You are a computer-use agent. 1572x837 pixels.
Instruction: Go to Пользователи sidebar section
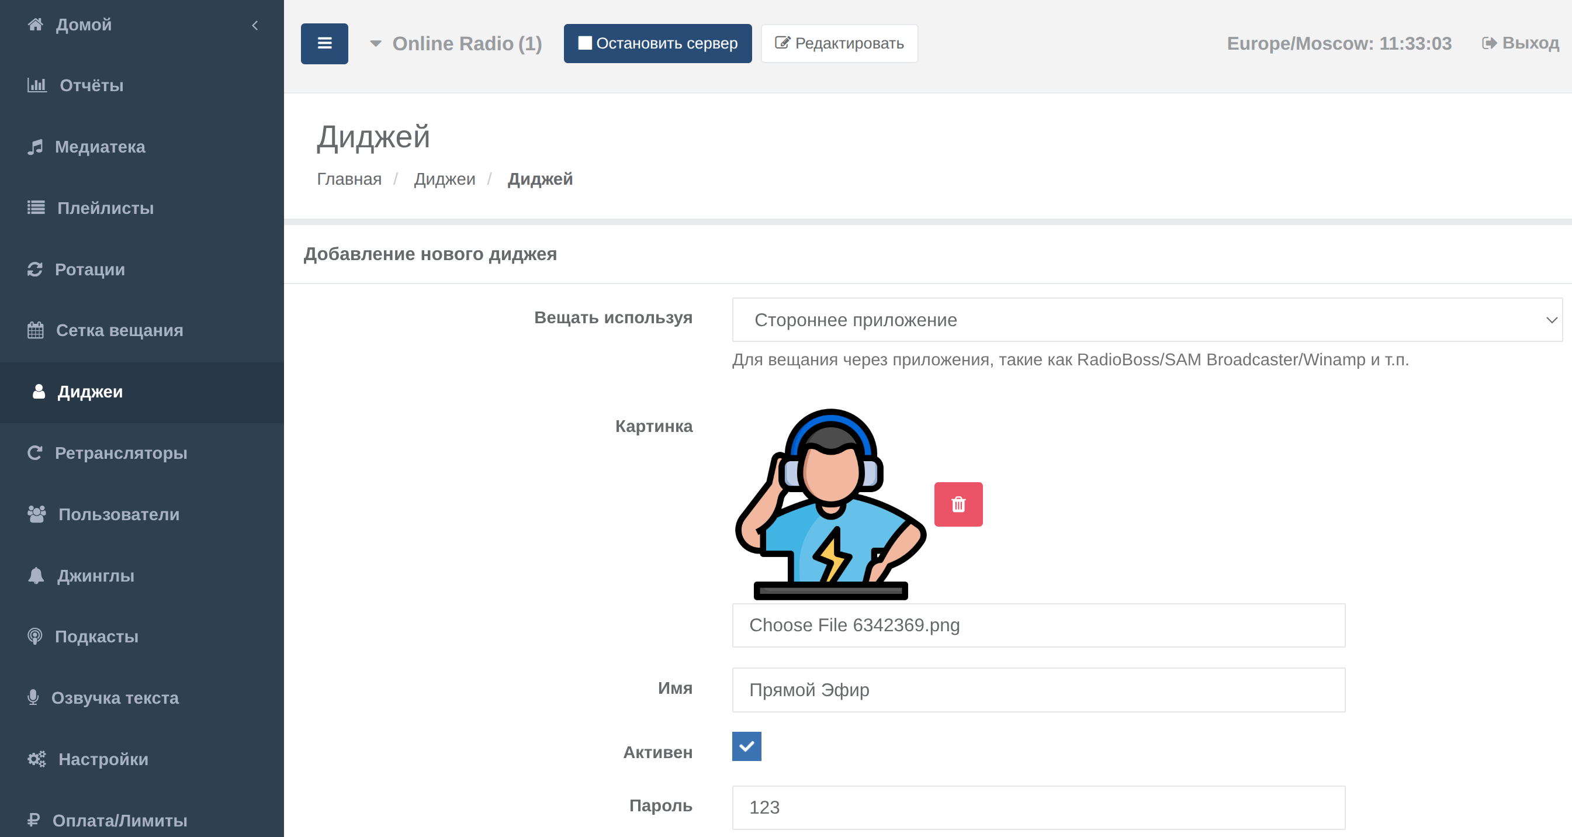119,514
